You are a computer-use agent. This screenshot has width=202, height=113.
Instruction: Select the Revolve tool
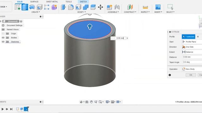pos(32,7)
